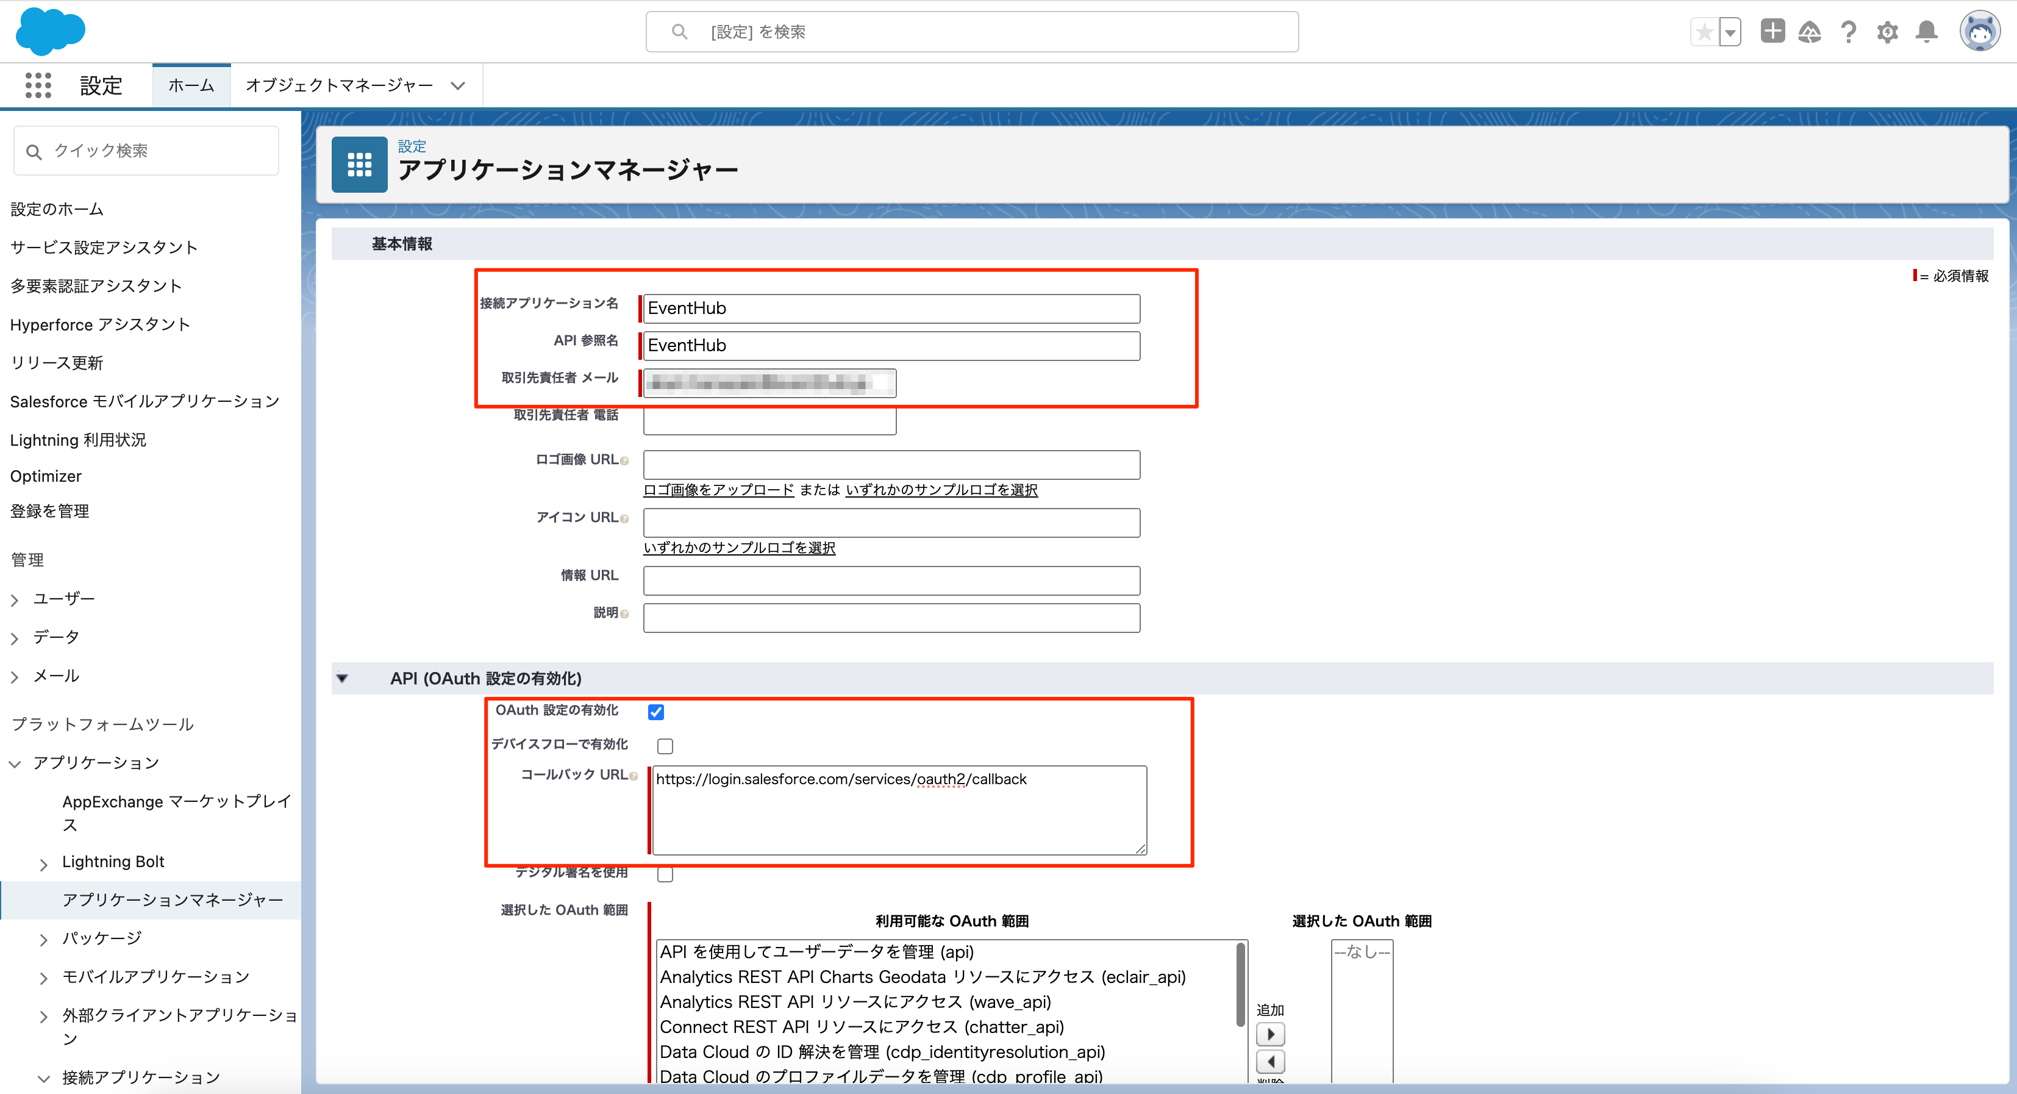
Task: Click the [設定] を検索 global search field
Action: coord(973,32)
